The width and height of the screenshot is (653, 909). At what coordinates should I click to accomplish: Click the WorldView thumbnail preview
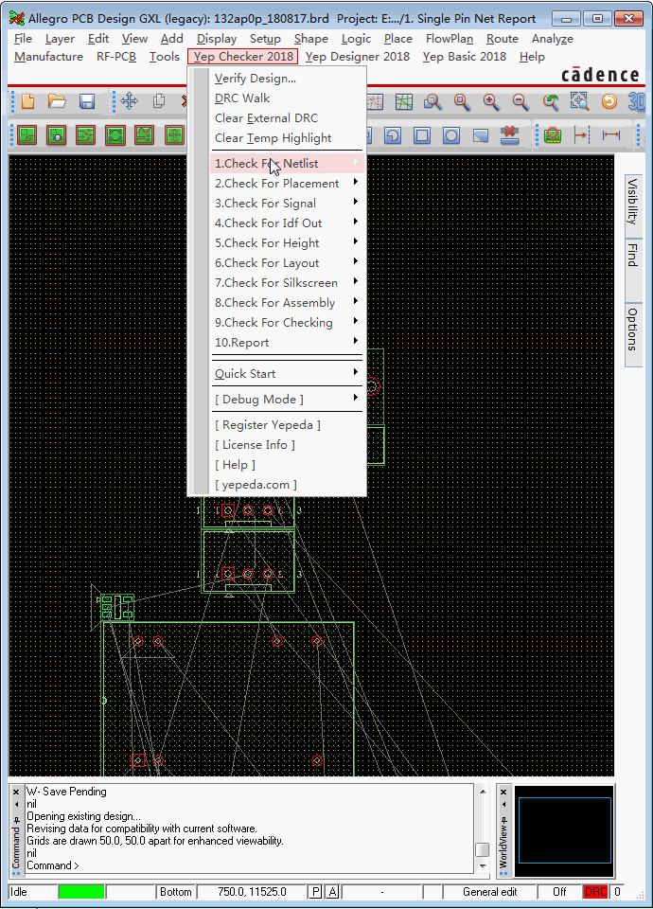564,830
